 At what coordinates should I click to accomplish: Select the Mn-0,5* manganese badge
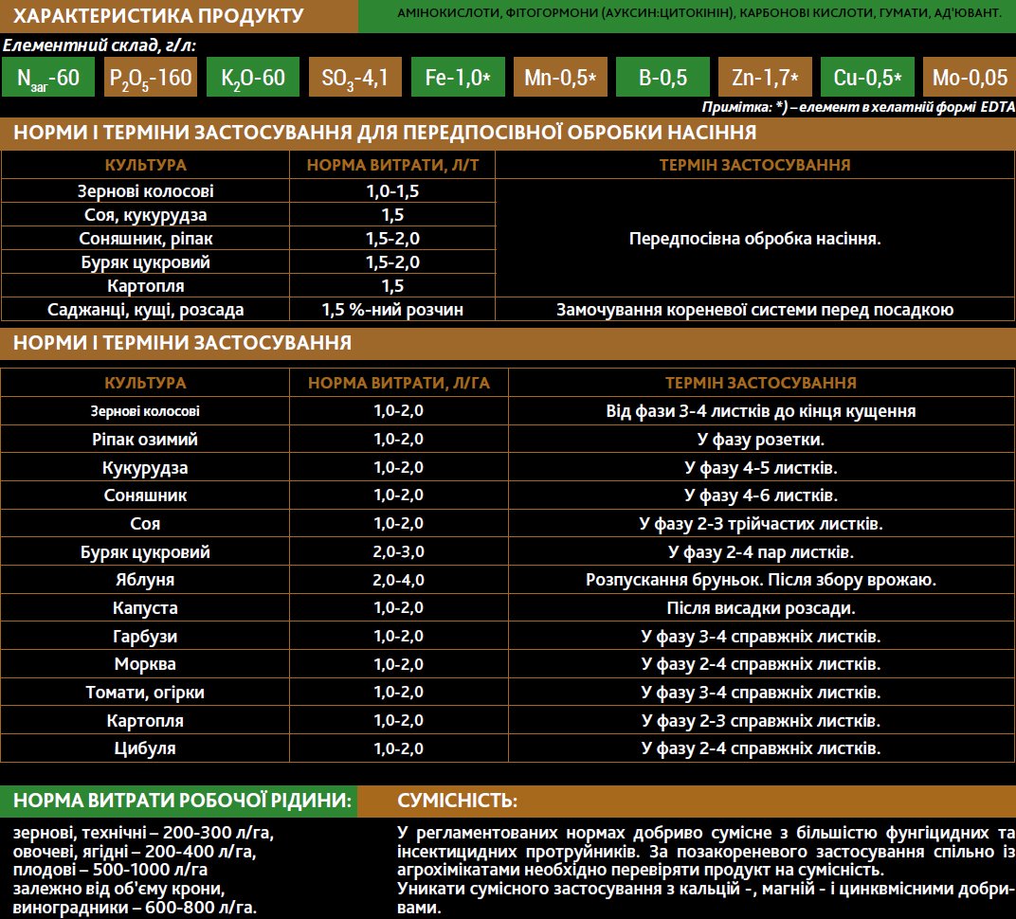pos(560,77)
